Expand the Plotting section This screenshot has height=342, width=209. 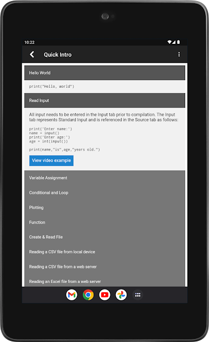point(104,207)
